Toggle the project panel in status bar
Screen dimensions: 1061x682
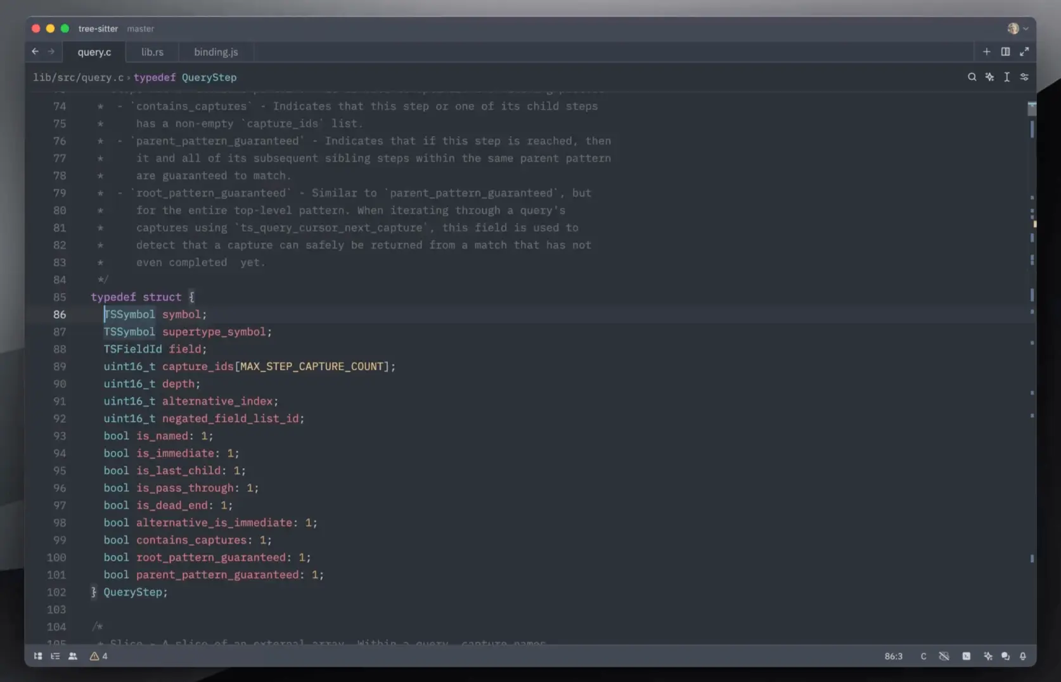(x=38, y=656)
